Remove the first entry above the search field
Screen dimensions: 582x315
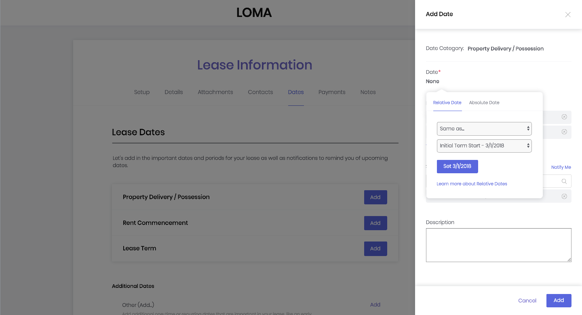coord(564,117)
